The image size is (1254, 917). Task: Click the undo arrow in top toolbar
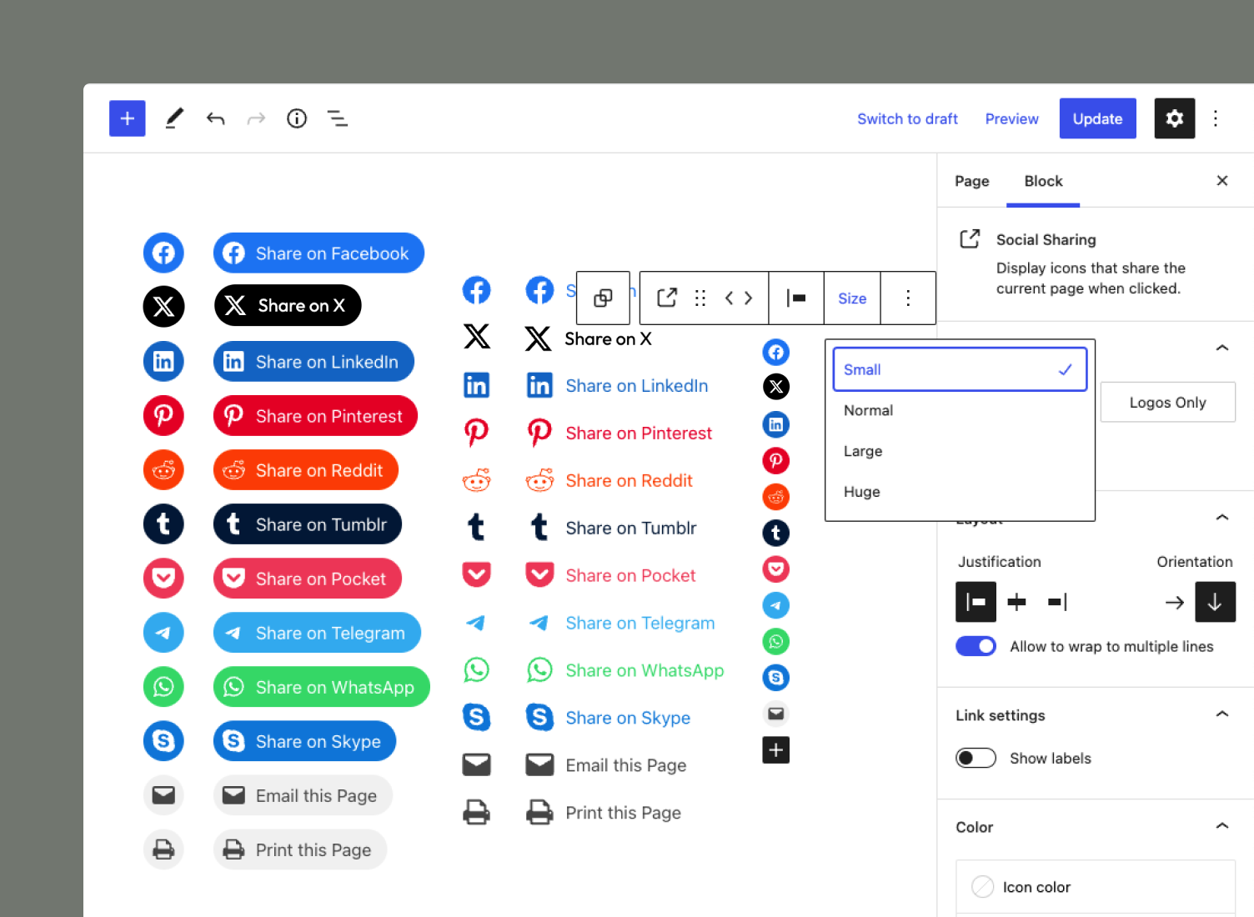pos(215,118)
